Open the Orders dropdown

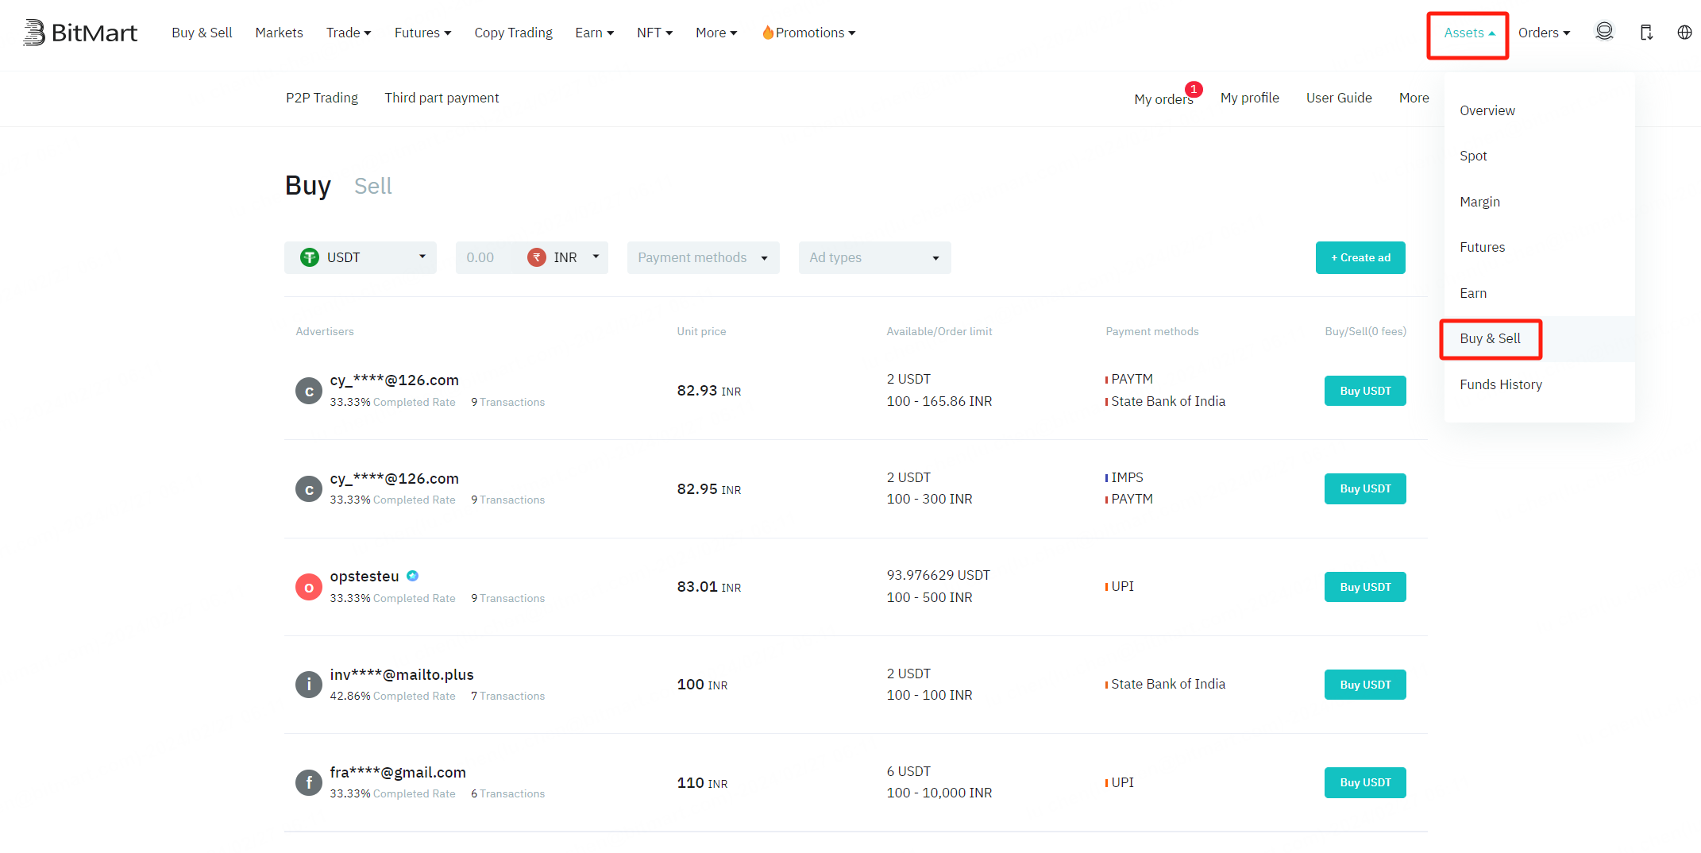1544,33
